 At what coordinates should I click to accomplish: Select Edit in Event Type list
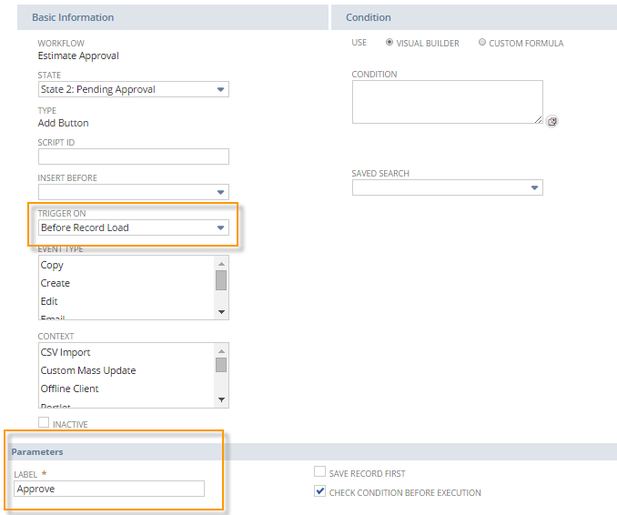pyautogui.click(x=126, y=301)
